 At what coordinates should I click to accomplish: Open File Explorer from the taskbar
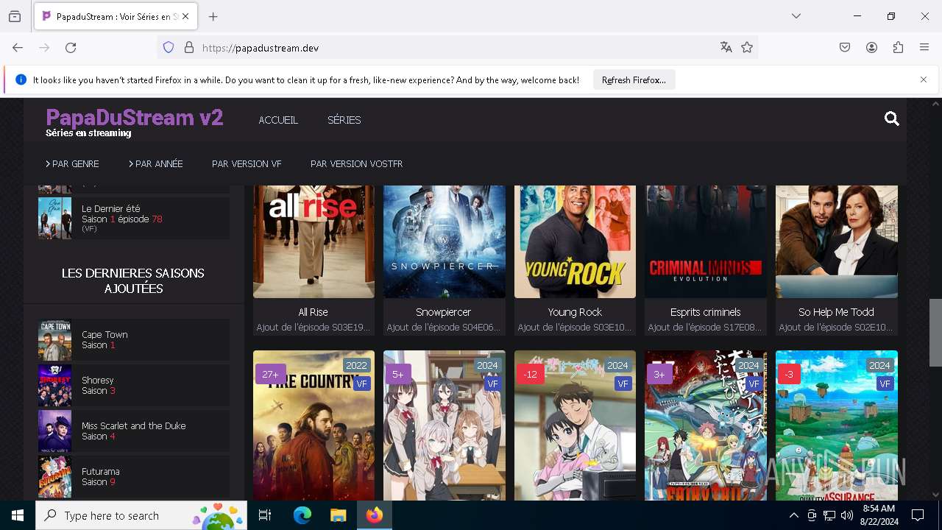(x=338, y=515)
